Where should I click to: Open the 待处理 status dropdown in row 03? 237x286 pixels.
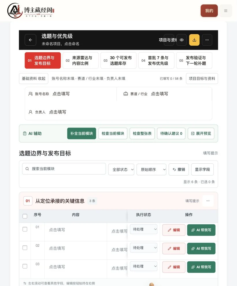(x=144, y=267)
